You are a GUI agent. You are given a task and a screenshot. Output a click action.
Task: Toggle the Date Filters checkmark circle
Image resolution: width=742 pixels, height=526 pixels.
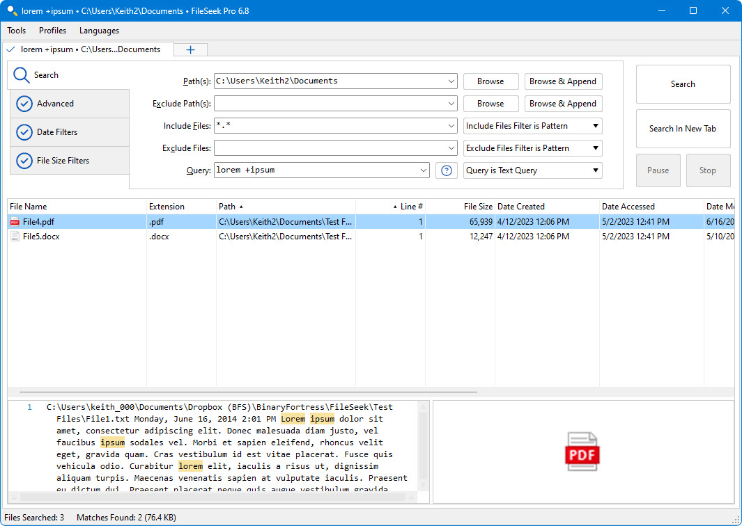(24, 132)
